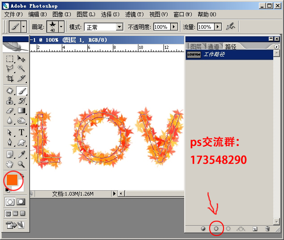Switch to 通道 tab

point(213,47)
